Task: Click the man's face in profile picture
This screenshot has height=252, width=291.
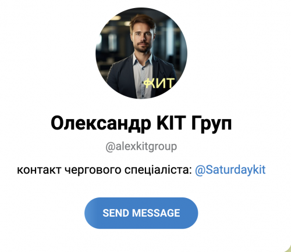Action: [x=143, y=36]
